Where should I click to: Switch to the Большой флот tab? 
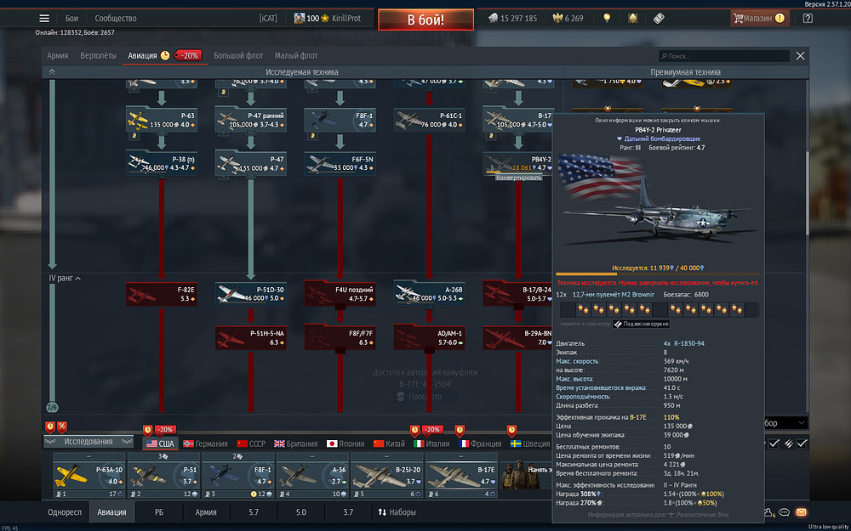pos(238,56)
